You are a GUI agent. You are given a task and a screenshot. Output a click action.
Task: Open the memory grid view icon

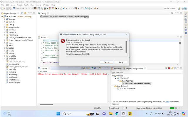pyautogui.click(x=35, y=8)
